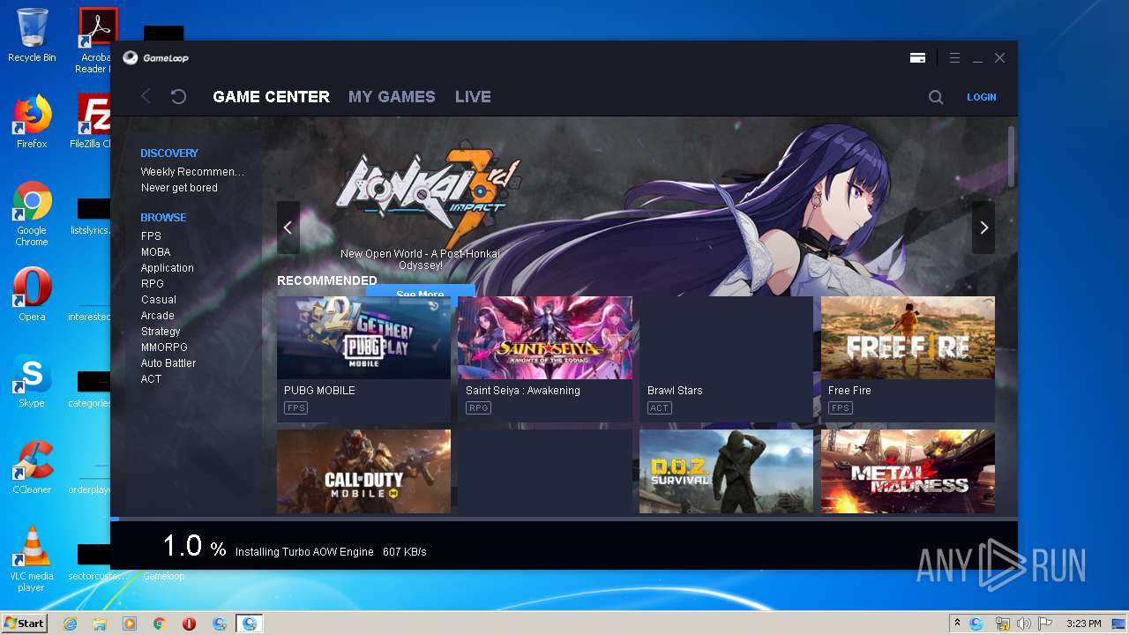Image resolution: width=1129 pixels, height=635 pixels.
Task: Show hidden system tray icons arrow
Action: [x=957, y=624]
